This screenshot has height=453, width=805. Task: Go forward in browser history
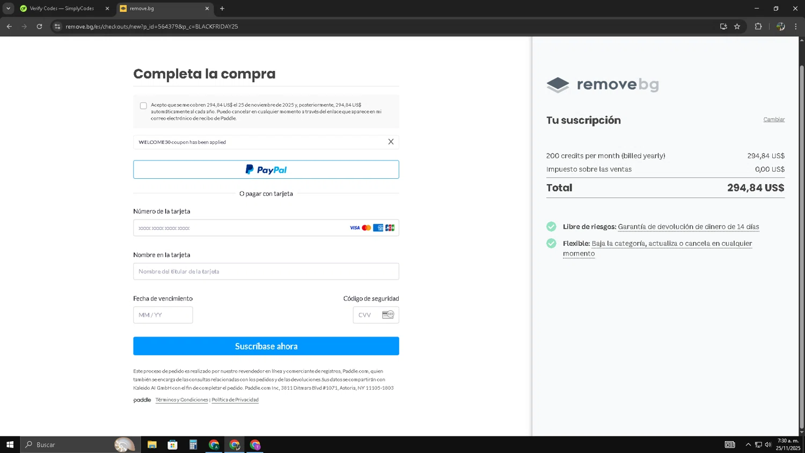click(x=24, y=26)
